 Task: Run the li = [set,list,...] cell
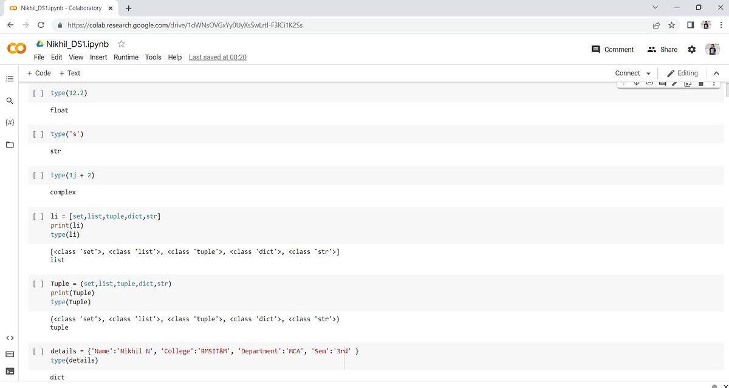pyautogui.click(x=38, y=216)
